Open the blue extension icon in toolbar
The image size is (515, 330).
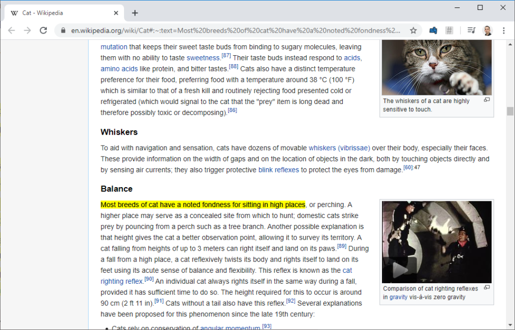pos(433,30)
